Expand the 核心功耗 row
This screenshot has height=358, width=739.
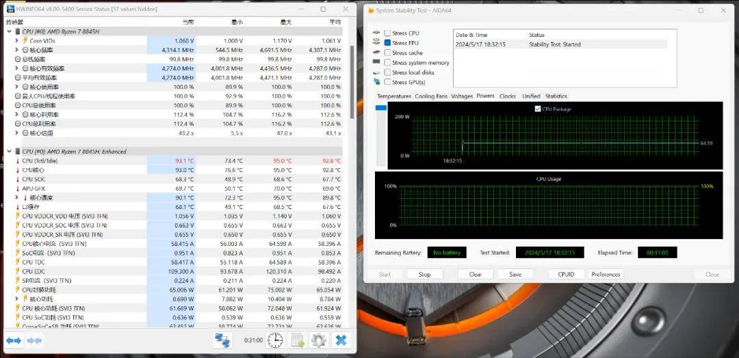click(17, 299)
